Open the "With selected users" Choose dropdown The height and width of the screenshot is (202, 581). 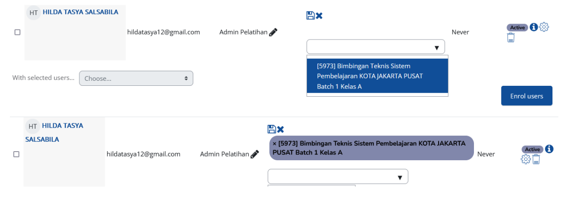(x=136, y=78)
